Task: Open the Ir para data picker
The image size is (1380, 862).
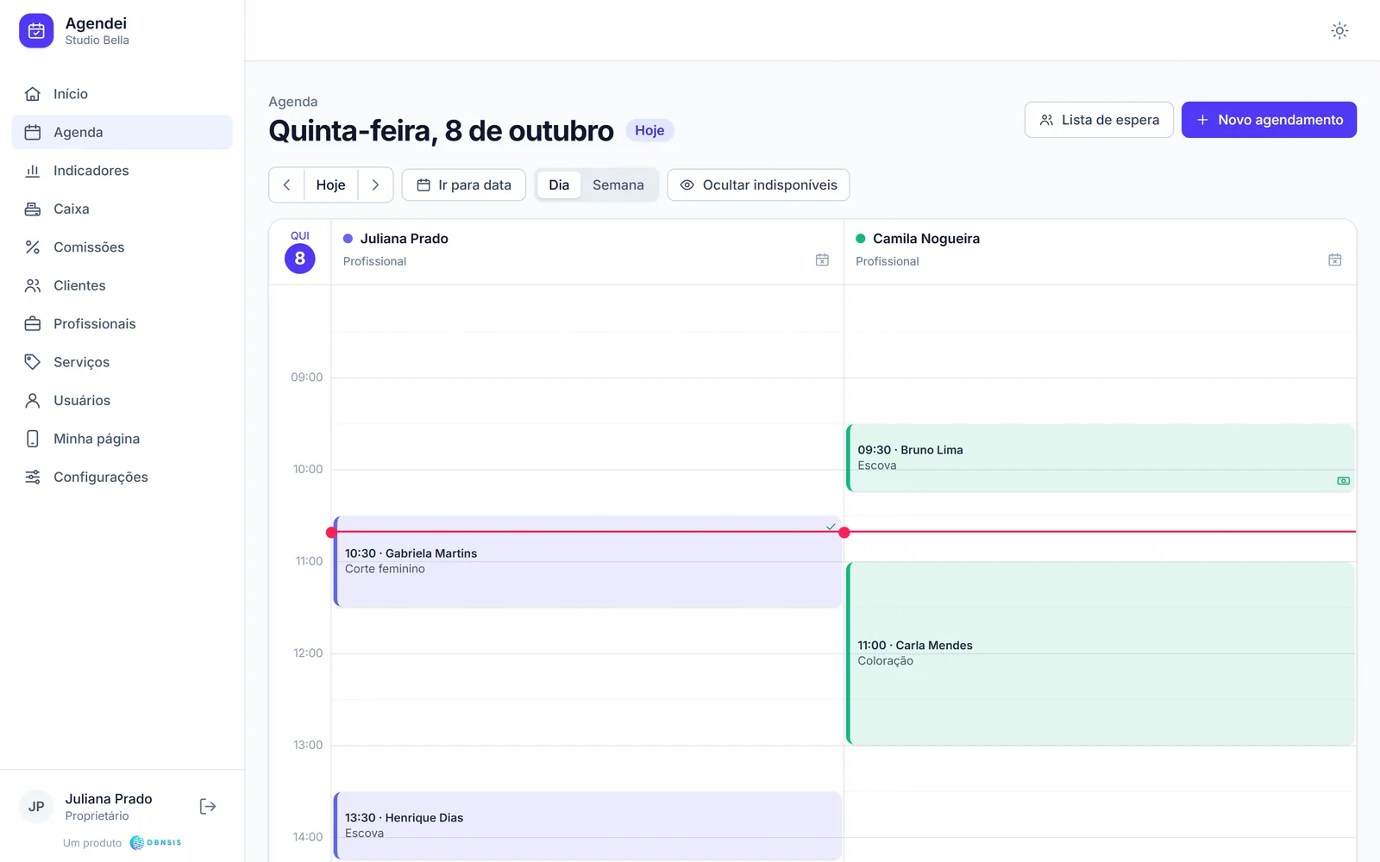Action: [464, 184]
